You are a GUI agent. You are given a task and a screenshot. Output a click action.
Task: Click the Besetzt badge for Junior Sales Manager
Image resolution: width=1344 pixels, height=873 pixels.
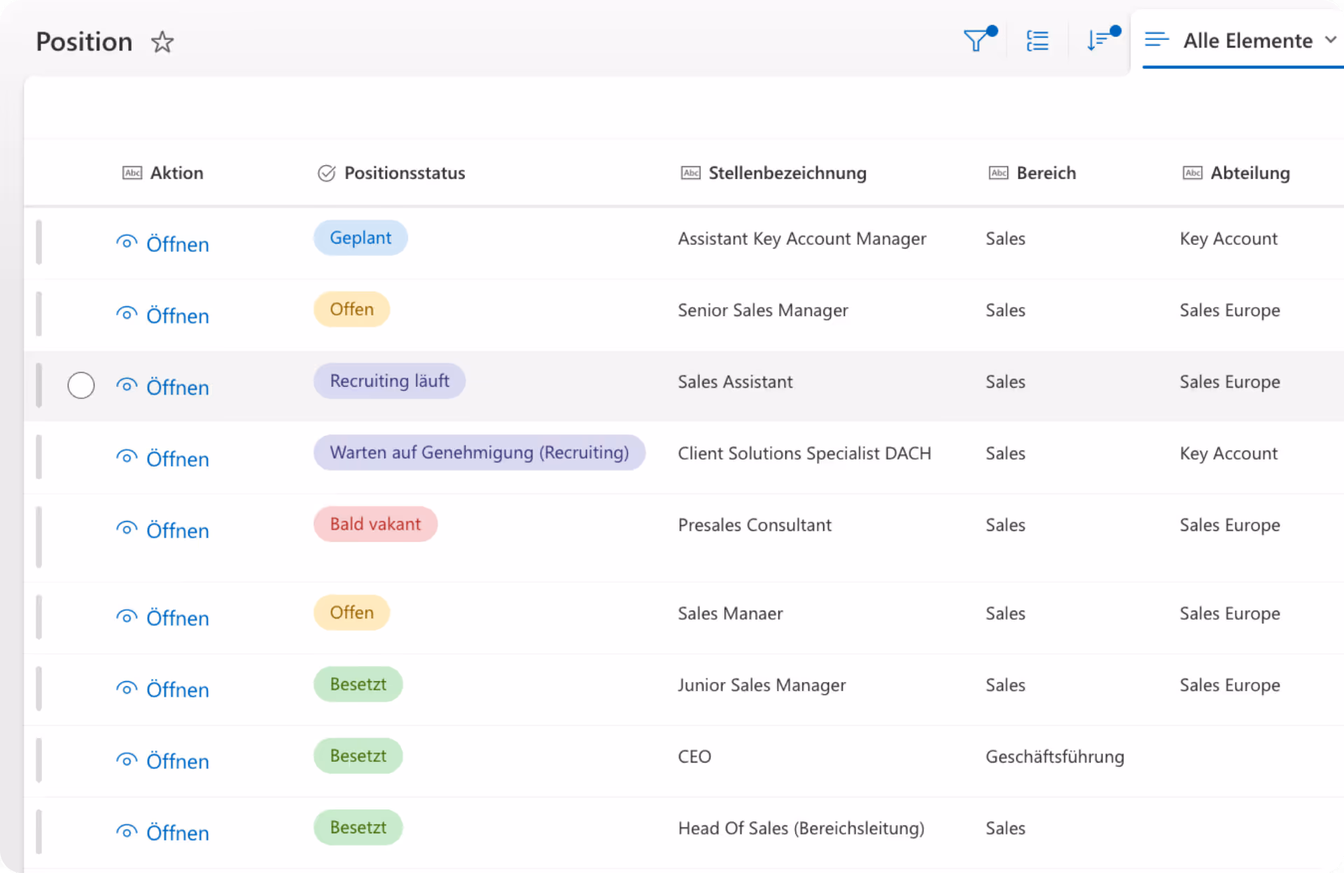[358, 684]
